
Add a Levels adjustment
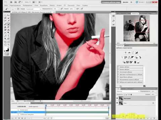pyautogui.click(x=129, y=52)
